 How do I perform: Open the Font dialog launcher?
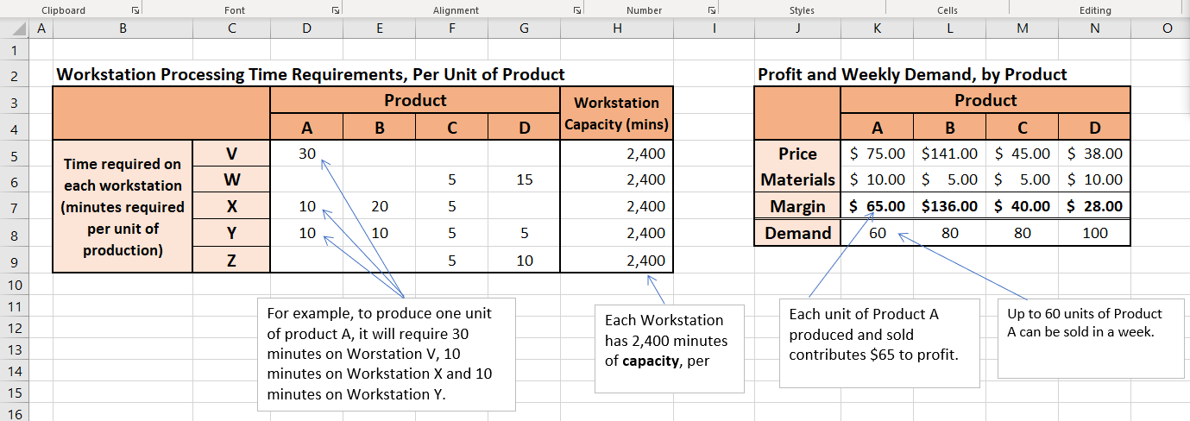334,10
